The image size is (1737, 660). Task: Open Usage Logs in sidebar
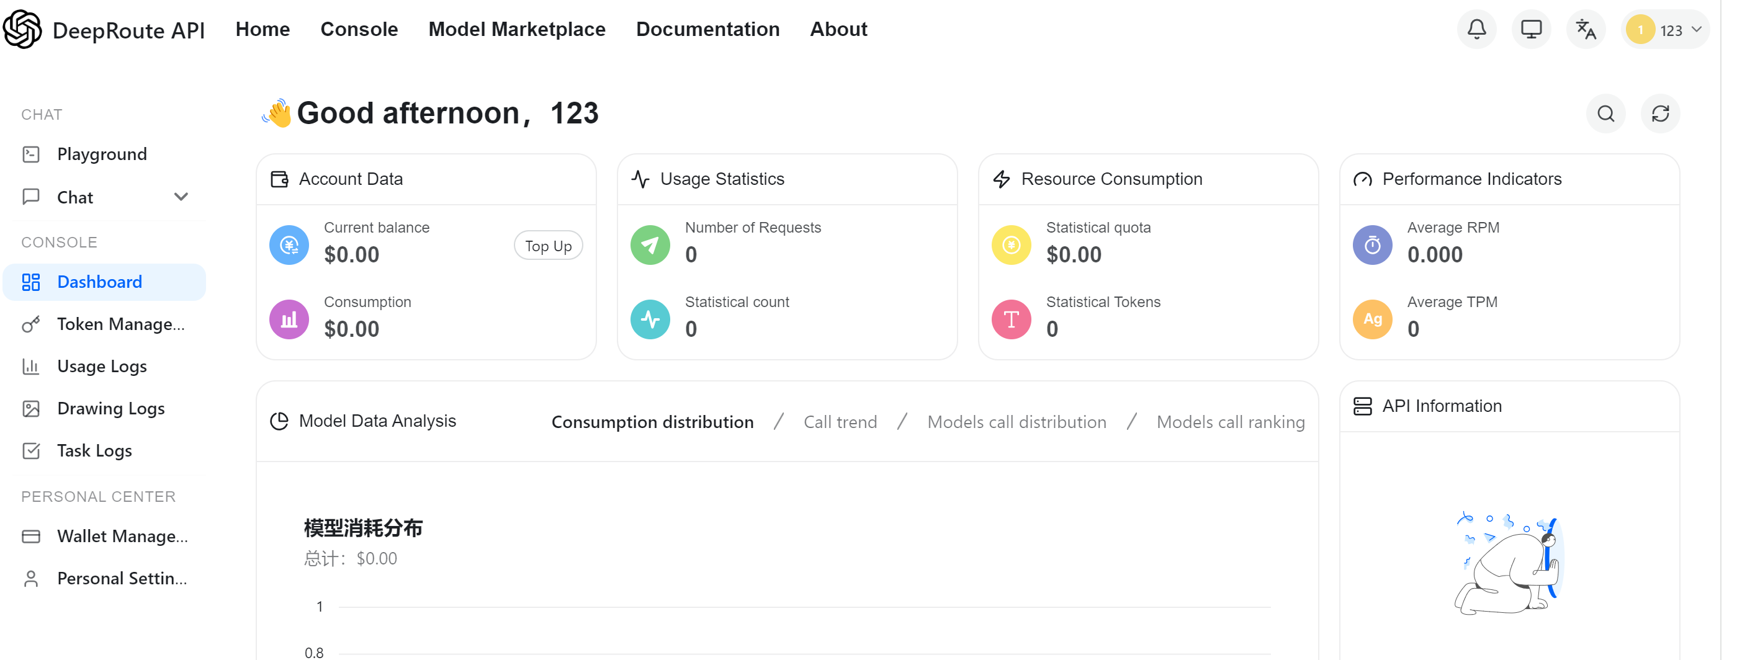(104, 366)
